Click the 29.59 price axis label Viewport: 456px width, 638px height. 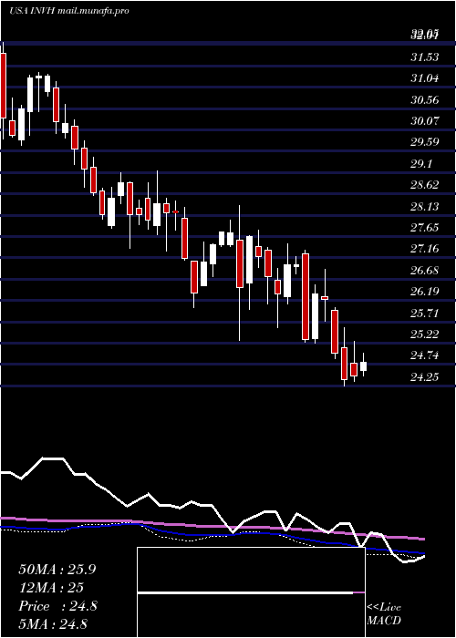pyautogui.click(x=425, y=142)
